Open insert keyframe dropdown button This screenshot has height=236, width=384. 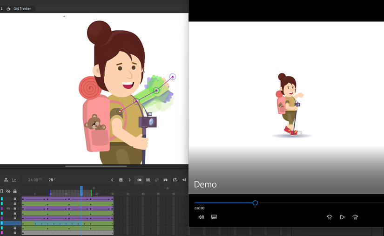tap(121, 180)
